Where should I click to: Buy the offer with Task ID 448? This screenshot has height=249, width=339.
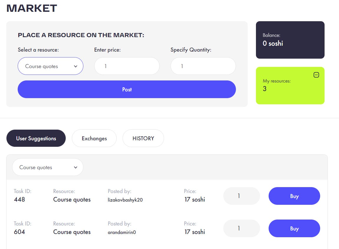click(x=294, y=196)
